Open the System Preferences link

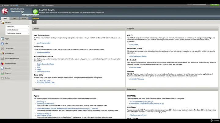pyautogui.click(x=43, y=53)
